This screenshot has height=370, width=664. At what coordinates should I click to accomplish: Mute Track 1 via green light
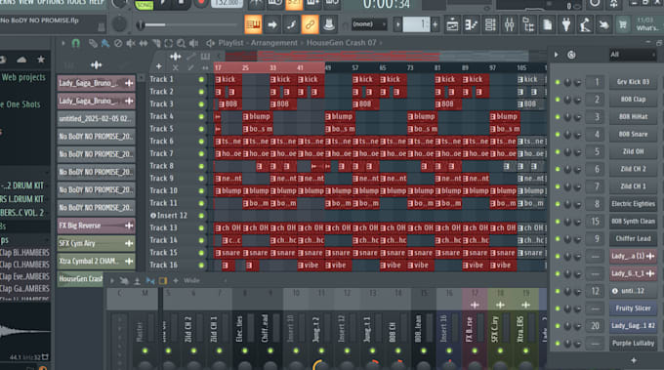201,79
